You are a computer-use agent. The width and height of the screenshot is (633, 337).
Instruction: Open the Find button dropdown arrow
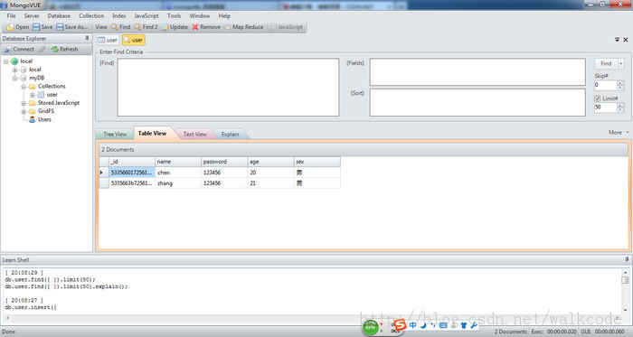pyautogui.click(x=621, y=63)
